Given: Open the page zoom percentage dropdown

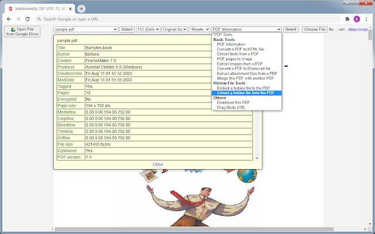Looking at the screenshot, I should pyautogui.click(x=148, y=29).
